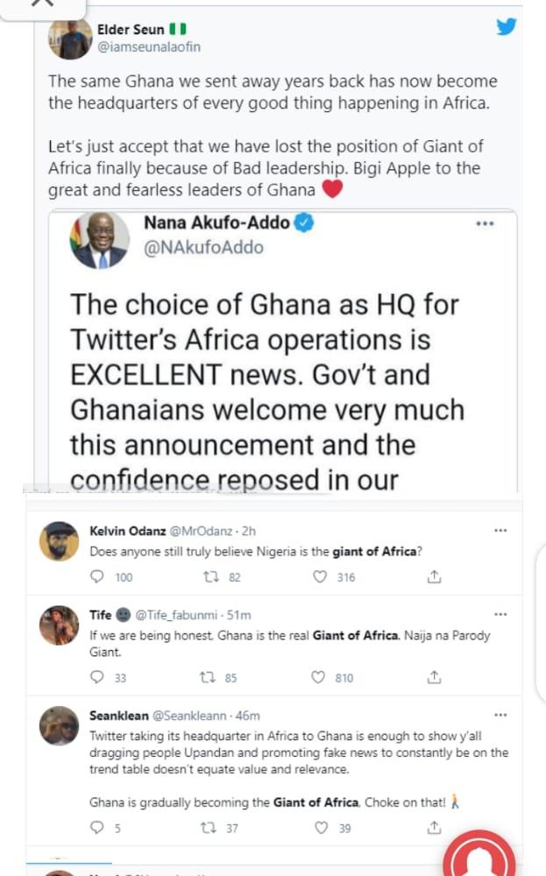The height and width of the screenshot is (876, 546).
Task: Open more options on Kelvin Odanz's tweet
Action: point(501,531)
